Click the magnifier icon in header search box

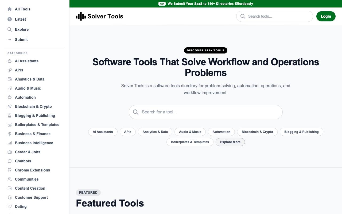pos(243,16)
